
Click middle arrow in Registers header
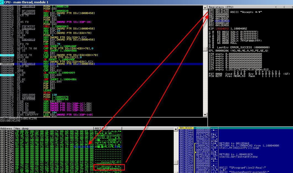[284, 7]
